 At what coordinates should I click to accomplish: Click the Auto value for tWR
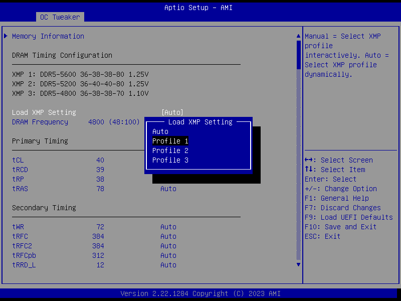pyautogui.click(x=168, y=227)
